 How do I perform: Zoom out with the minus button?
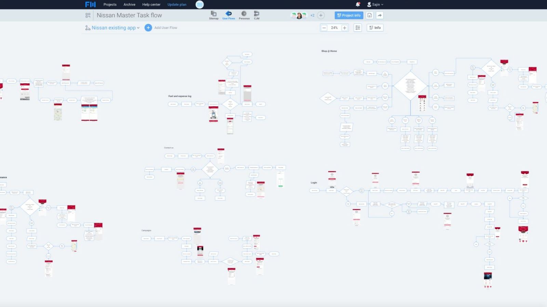point(324,28)
